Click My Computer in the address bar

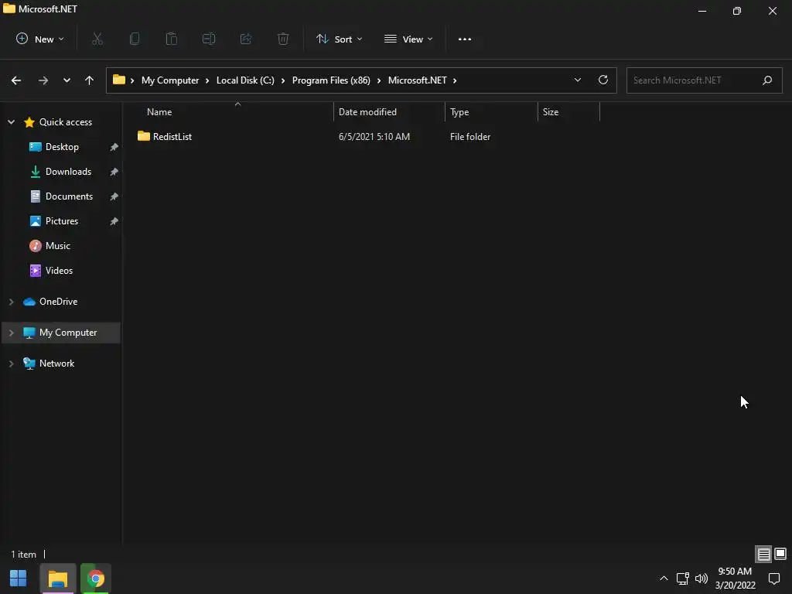pyautogui.click(x=170, y=80)
